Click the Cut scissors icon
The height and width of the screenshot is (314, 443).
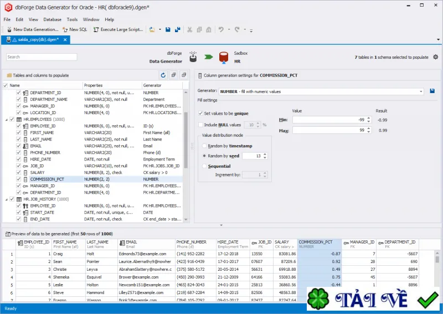click(x=189, y=29)
